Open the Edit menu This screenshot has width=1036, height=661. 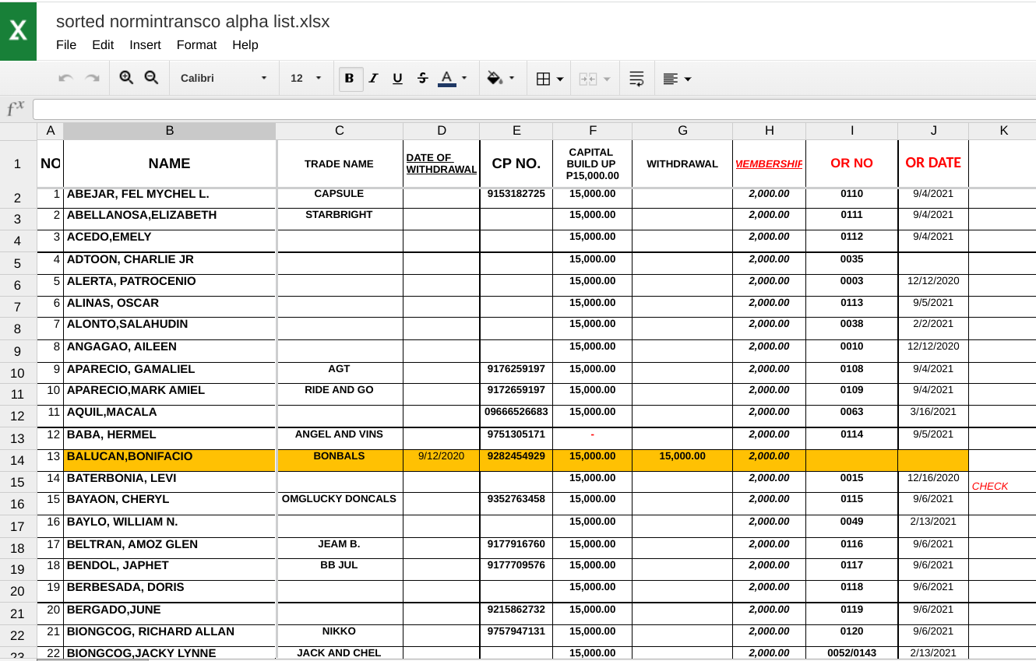(x=103, y=45)
